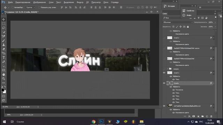
Task: Enable Показать упр. элем. checkbox
Action: coord(39,7)
